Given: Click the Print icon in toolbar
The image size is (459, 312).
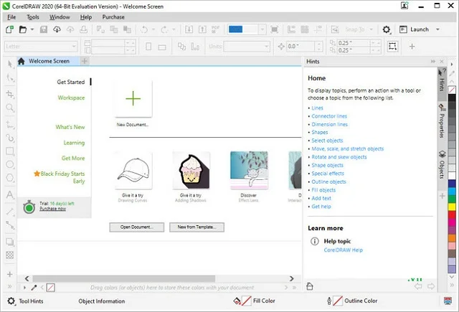Looking at the screenshot, I should click(83, 29).
